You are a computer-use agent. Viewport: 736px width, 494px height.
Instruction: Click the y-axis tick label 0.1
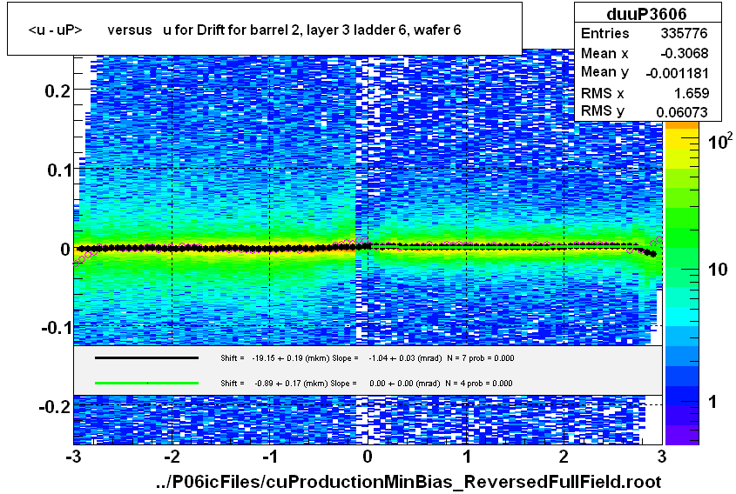[59, 170]
